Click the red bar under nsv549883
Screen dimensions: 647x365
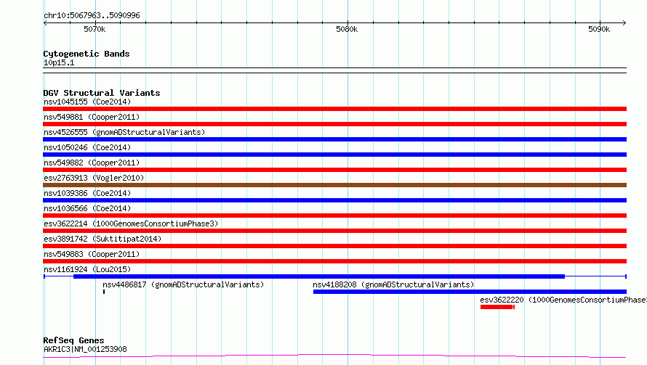pyautogui.click(x=334, y=261)
